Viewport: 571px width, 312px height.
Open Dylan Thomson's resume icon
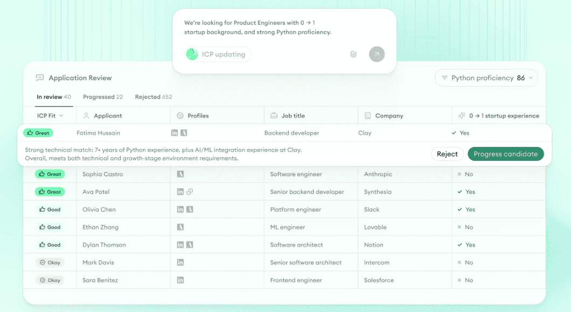(190, 245)
